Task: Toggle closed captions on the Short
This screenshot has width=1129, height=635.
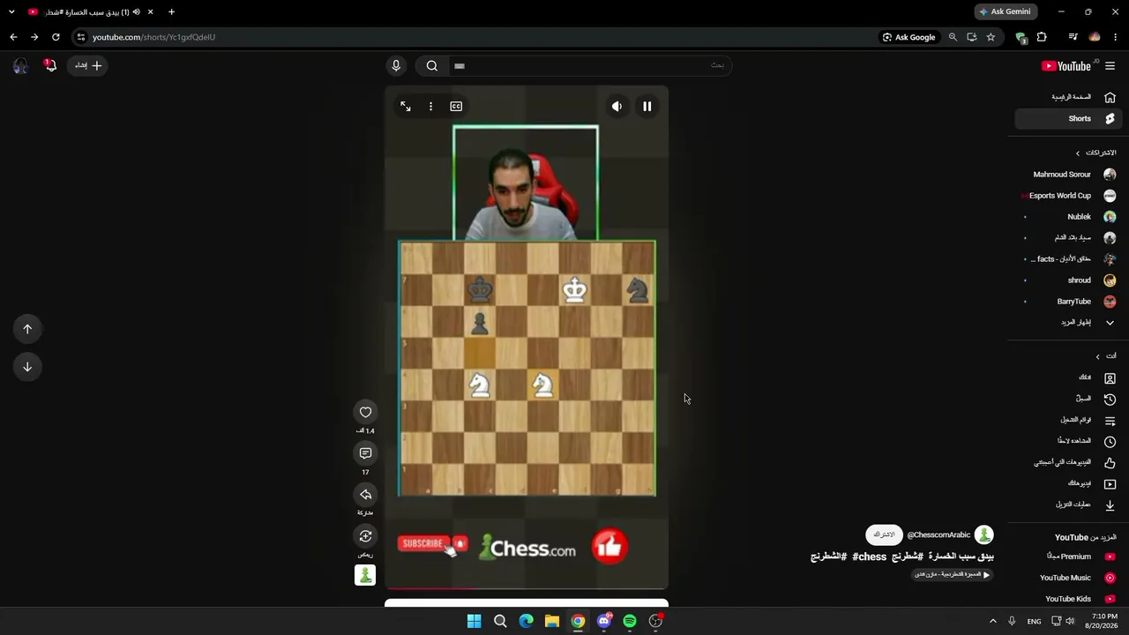Action: [x=456, y=107]
